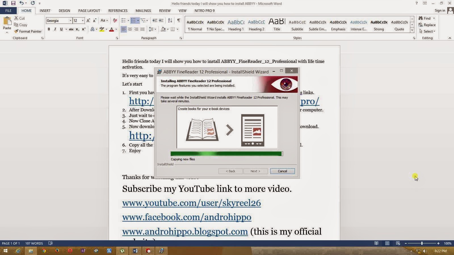
Task: Grow the font size with the large A
Action: coord(88,20)
